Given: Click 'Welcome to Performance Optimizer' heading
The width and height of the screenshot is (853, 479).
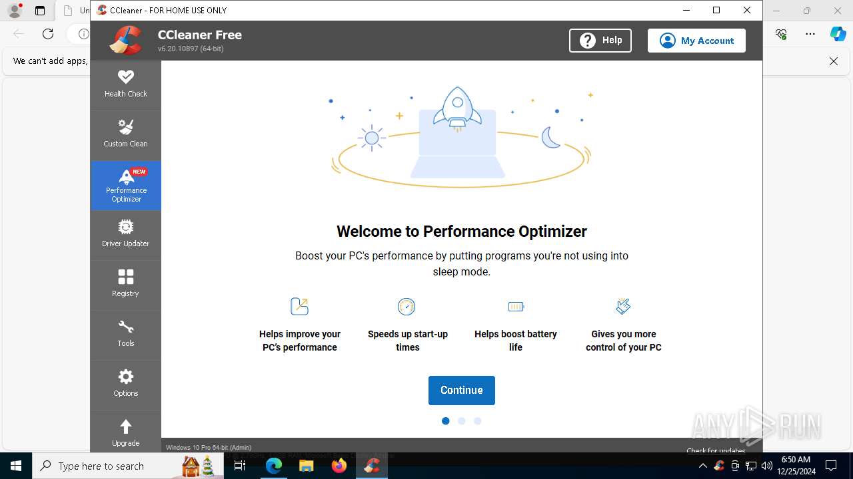Looking at the screenshot, I should 462,232.
